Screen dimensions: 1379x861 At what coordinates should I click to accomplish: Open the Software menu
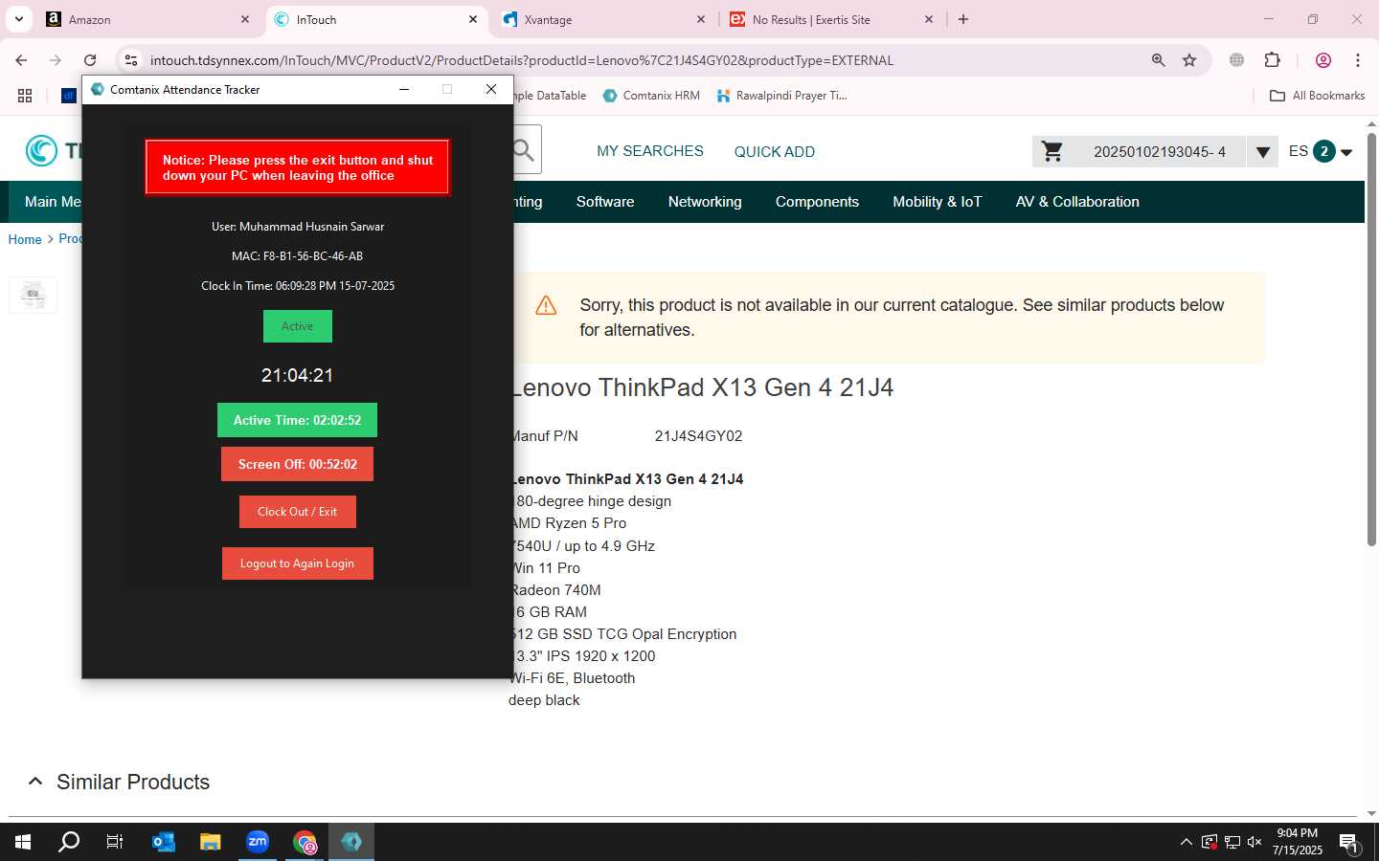pyautogui.click(x=605, y=202)
